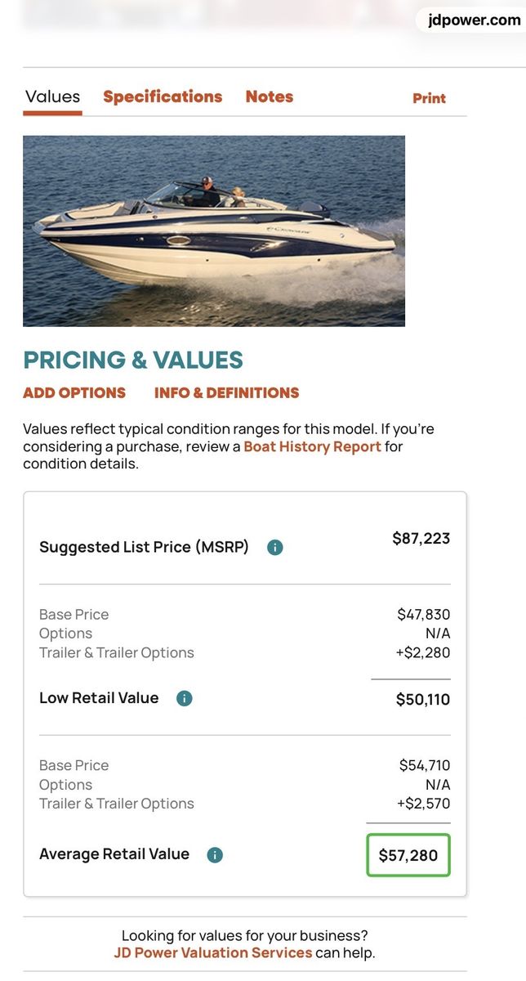Viewport: 526px width, 981px height.
Task: Show info for Average Retail Value
Action: pos(215,855)
